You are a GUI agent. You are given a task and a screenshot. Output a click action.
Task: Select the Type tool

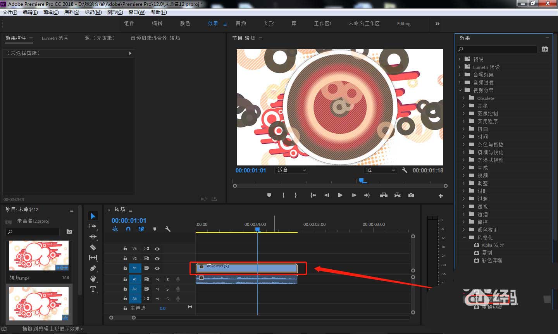[x=93, y=289]
